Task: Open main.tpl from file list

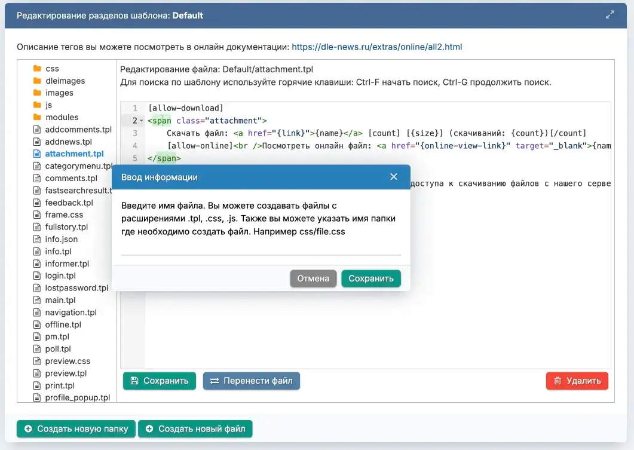Action: click(x=60, y=301)
